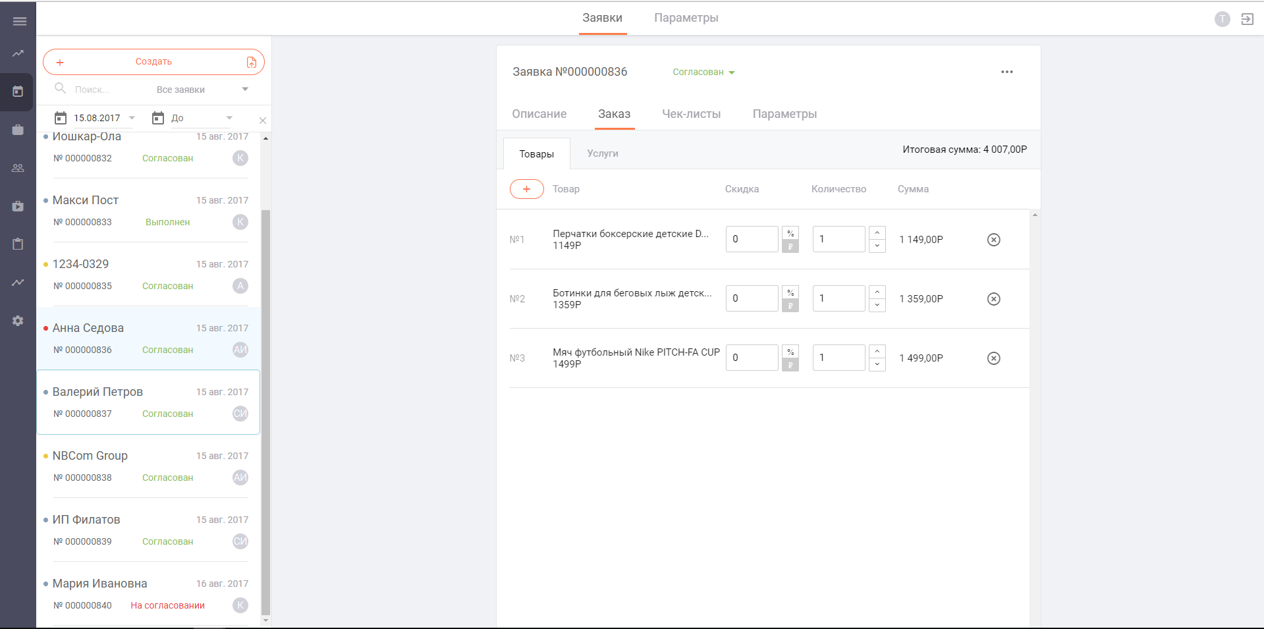Switch item №2 discount to rubles

tap(790, 306)
